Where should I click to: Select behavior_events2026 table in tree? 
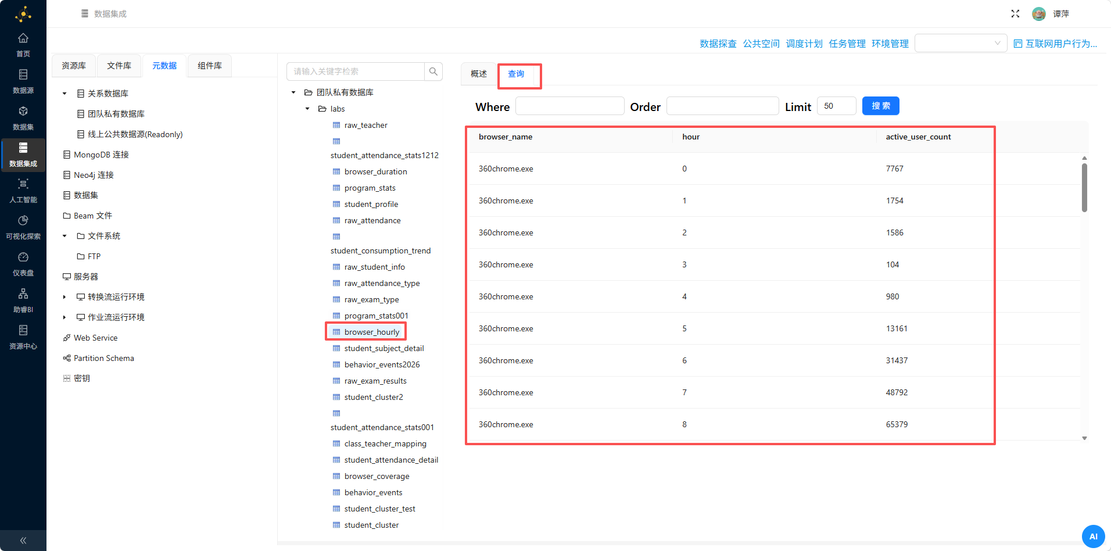(x=382, y=364)
